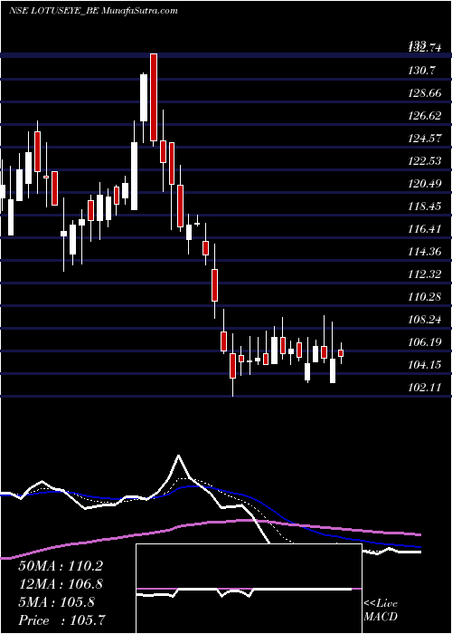This screenshot has width=452, height=634.
Task: Click the 5MA : 105.8 readout
Action: tap(56, 602)
